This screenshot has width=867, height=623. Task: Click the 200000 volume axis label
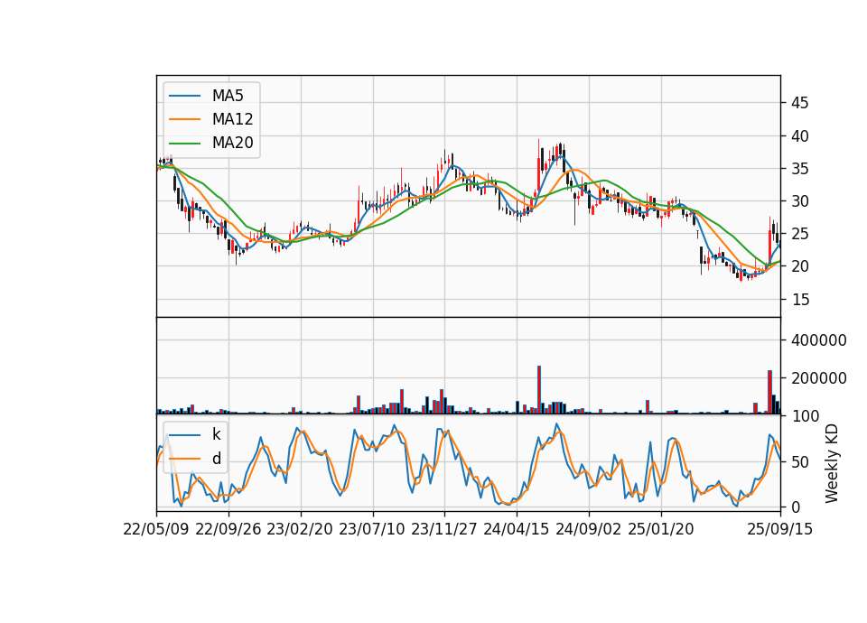point(818,378)
